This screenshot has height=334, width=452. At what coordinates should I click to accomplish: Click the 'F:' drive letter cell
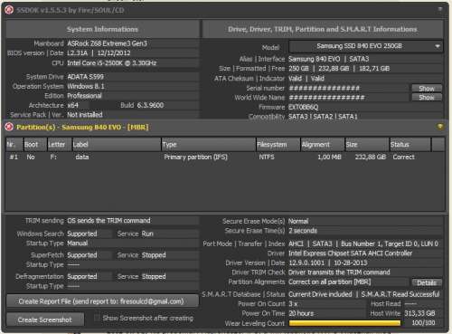coord(53,157)
